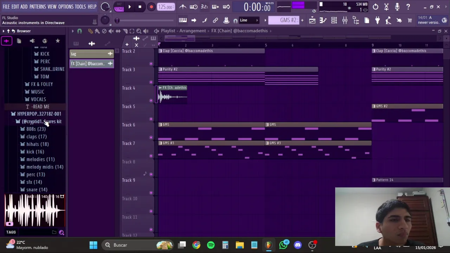The height and width of the screenshot is (253, 450).
Task: Toggle the playlist magnet snap icon
Action: pyautogui.click(x=79, y=31)
